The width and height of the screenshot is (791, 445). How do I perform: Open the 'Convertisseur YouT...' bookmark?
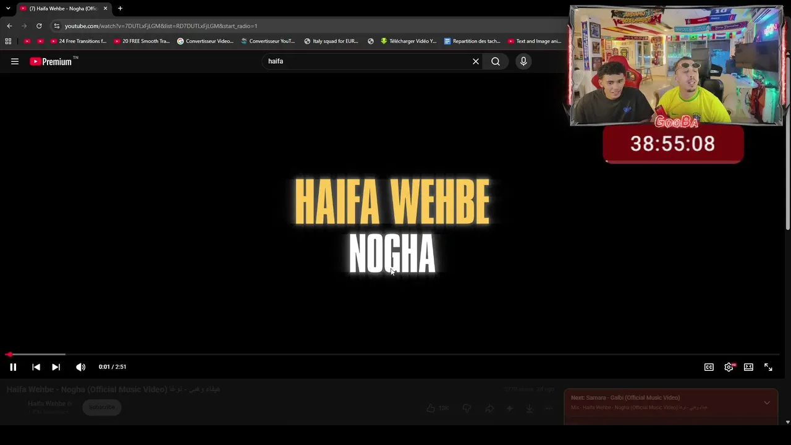point(268,41)
